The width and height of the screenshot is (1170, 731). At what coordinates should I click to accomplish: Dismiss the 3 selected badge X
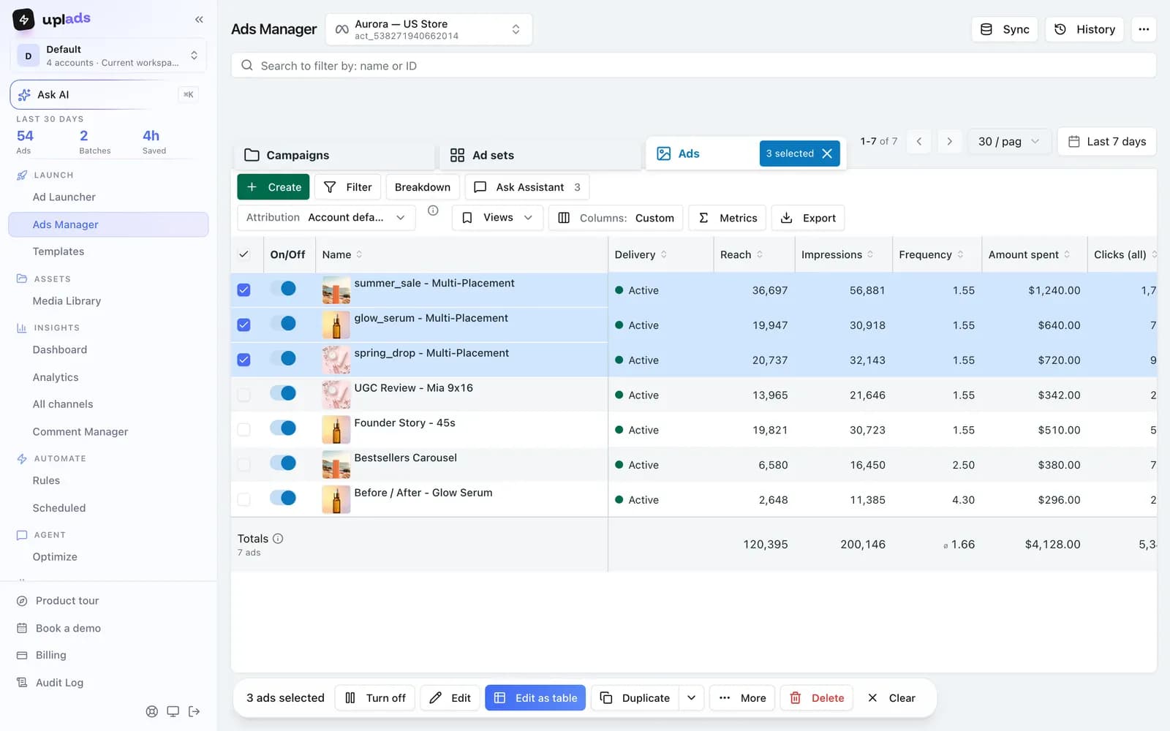[827, 154]
